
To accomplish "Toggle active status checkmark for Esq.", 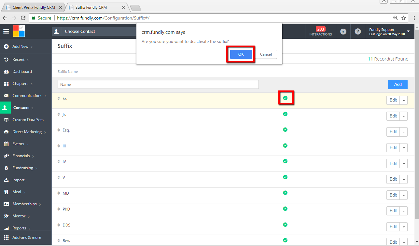I will click(285, 130).
